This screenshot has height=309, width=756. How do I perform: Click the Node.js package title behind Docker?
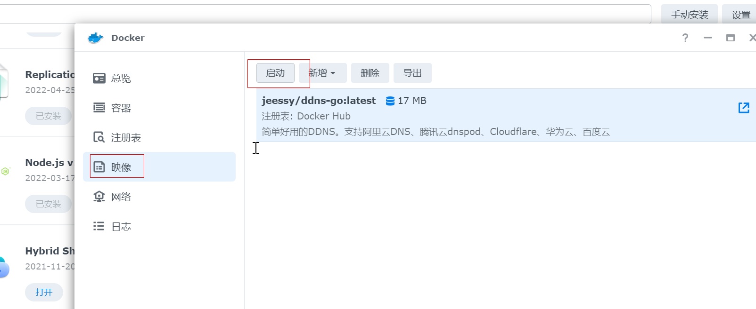click(x=49, y=163)
